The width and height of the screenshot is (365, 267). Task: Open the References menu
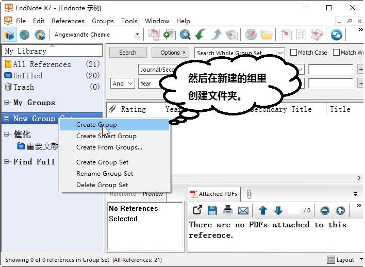68,21
